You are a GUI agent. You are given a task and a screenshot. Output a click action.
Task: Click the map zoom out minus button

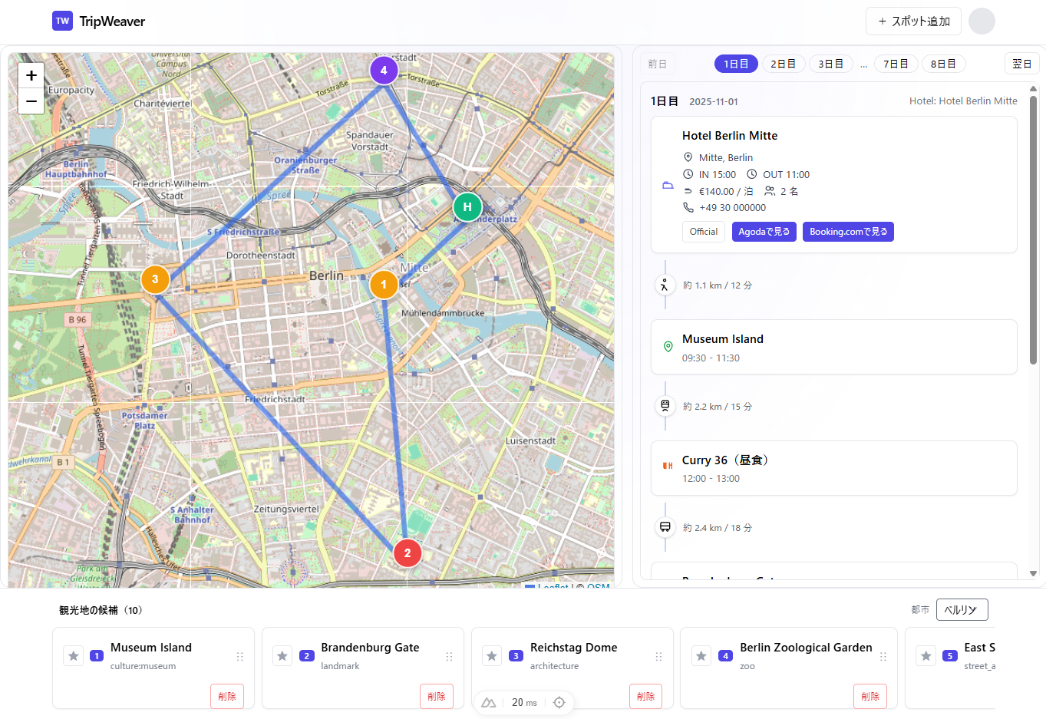click(31, 101)
